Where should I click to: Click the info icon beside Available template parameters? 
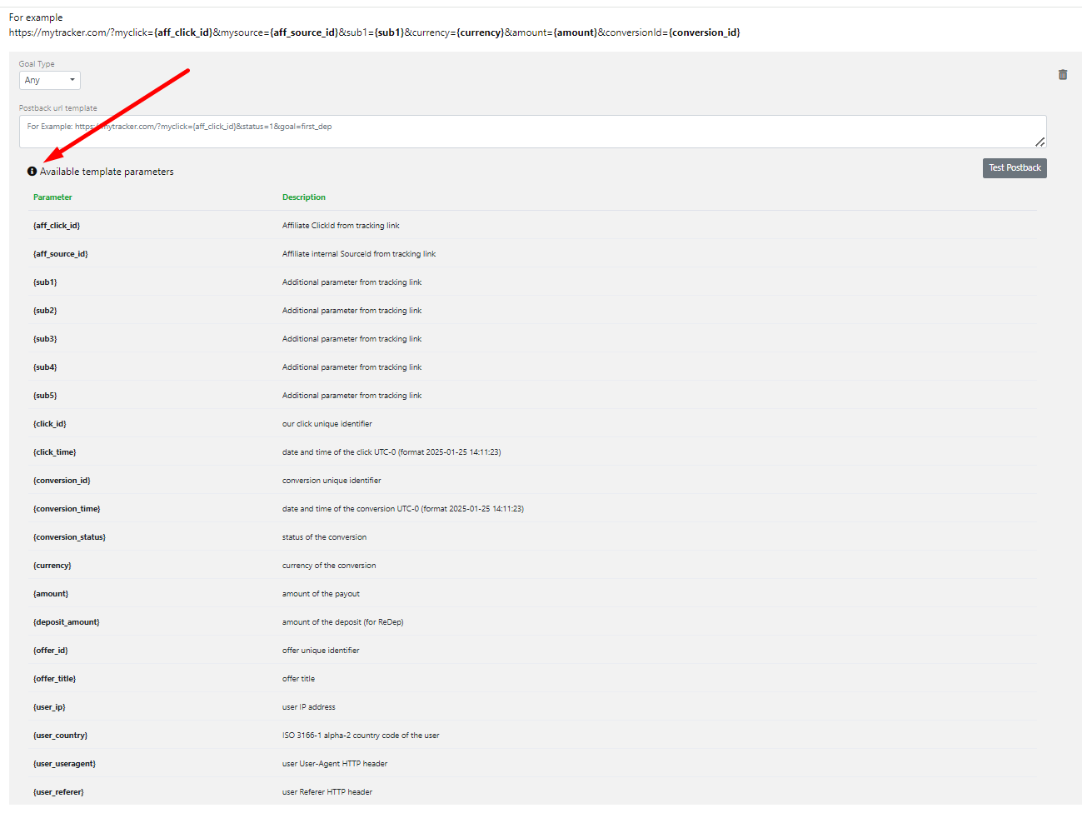(32, 172)
